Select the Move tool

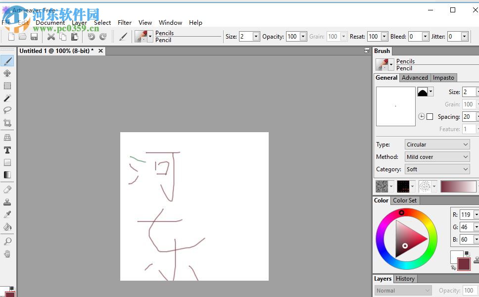7,73
